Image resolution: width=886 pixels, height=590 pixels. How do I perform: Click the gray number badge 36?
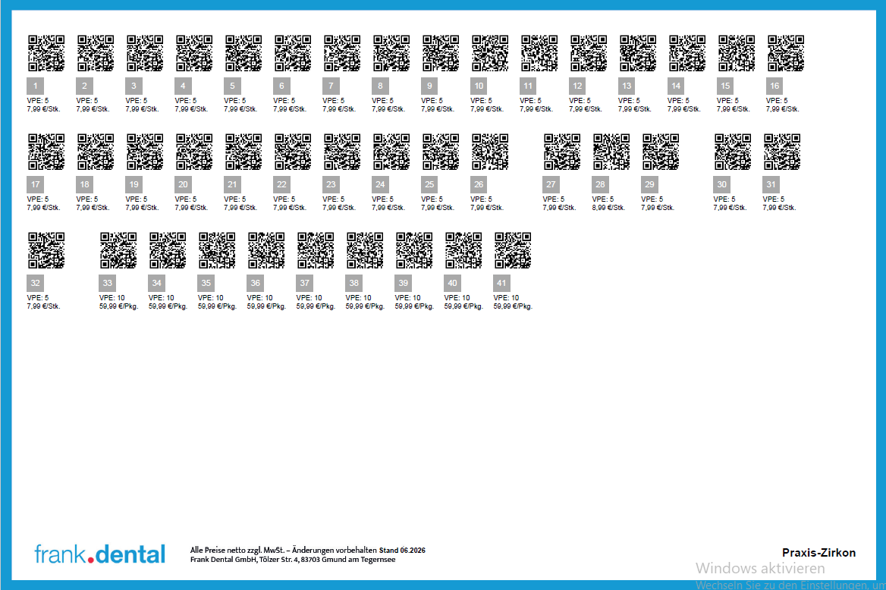255,283
